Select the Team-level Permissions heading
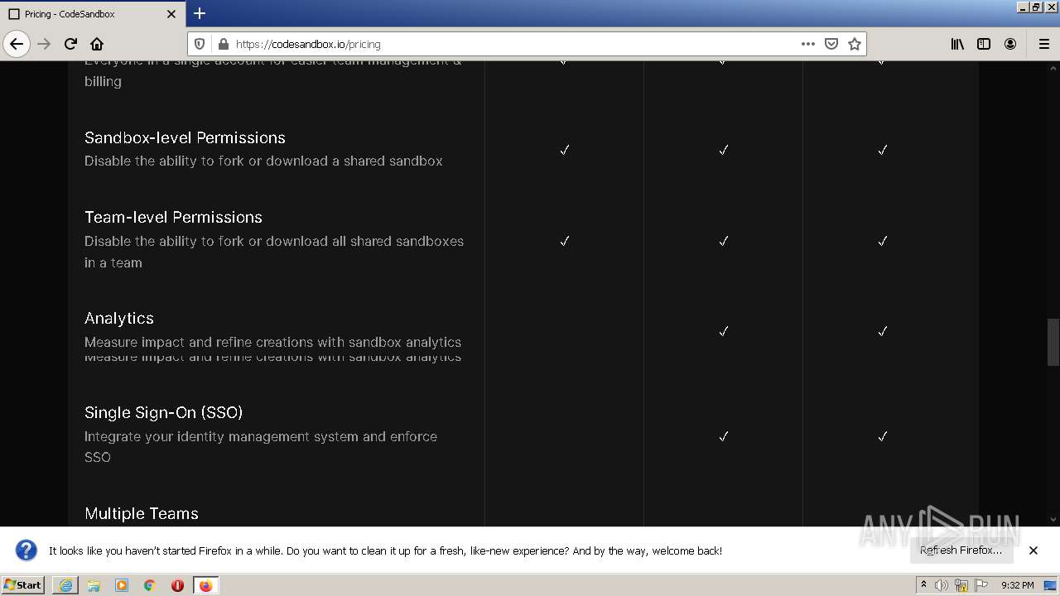The width and height of the screenshot is (1060, 596). pos(173,217)
